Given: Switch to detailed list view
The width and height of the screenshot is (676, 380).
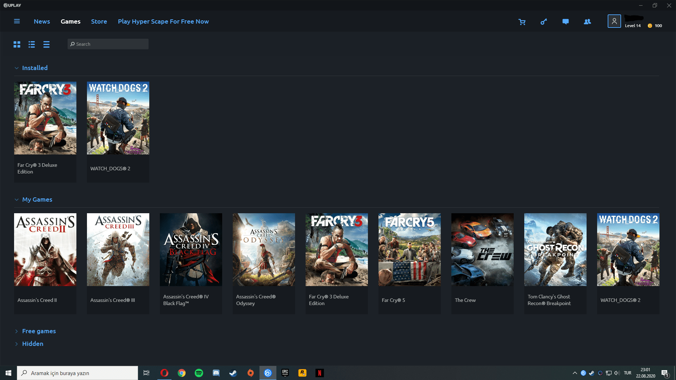Looking at the screenshot, I should pyautogui.click(x=32, y=44).
